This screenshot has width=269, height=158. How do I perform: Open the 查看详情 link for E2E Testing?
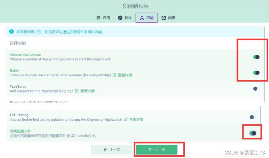(x=136, y=119)
